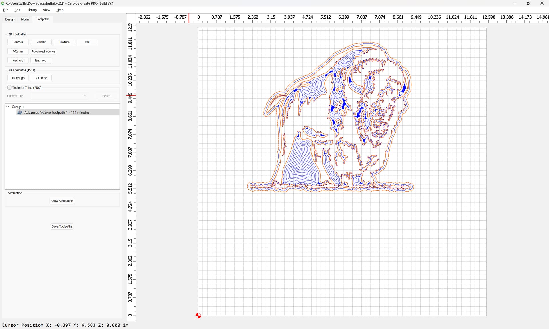Click Save Toolpaths

[62, 226]
